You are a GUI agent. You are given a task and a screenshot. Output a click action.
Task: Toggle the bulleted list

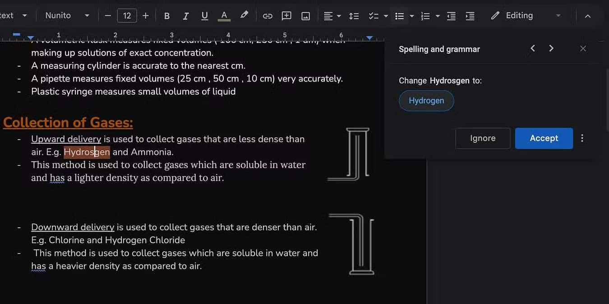point(399,16)
